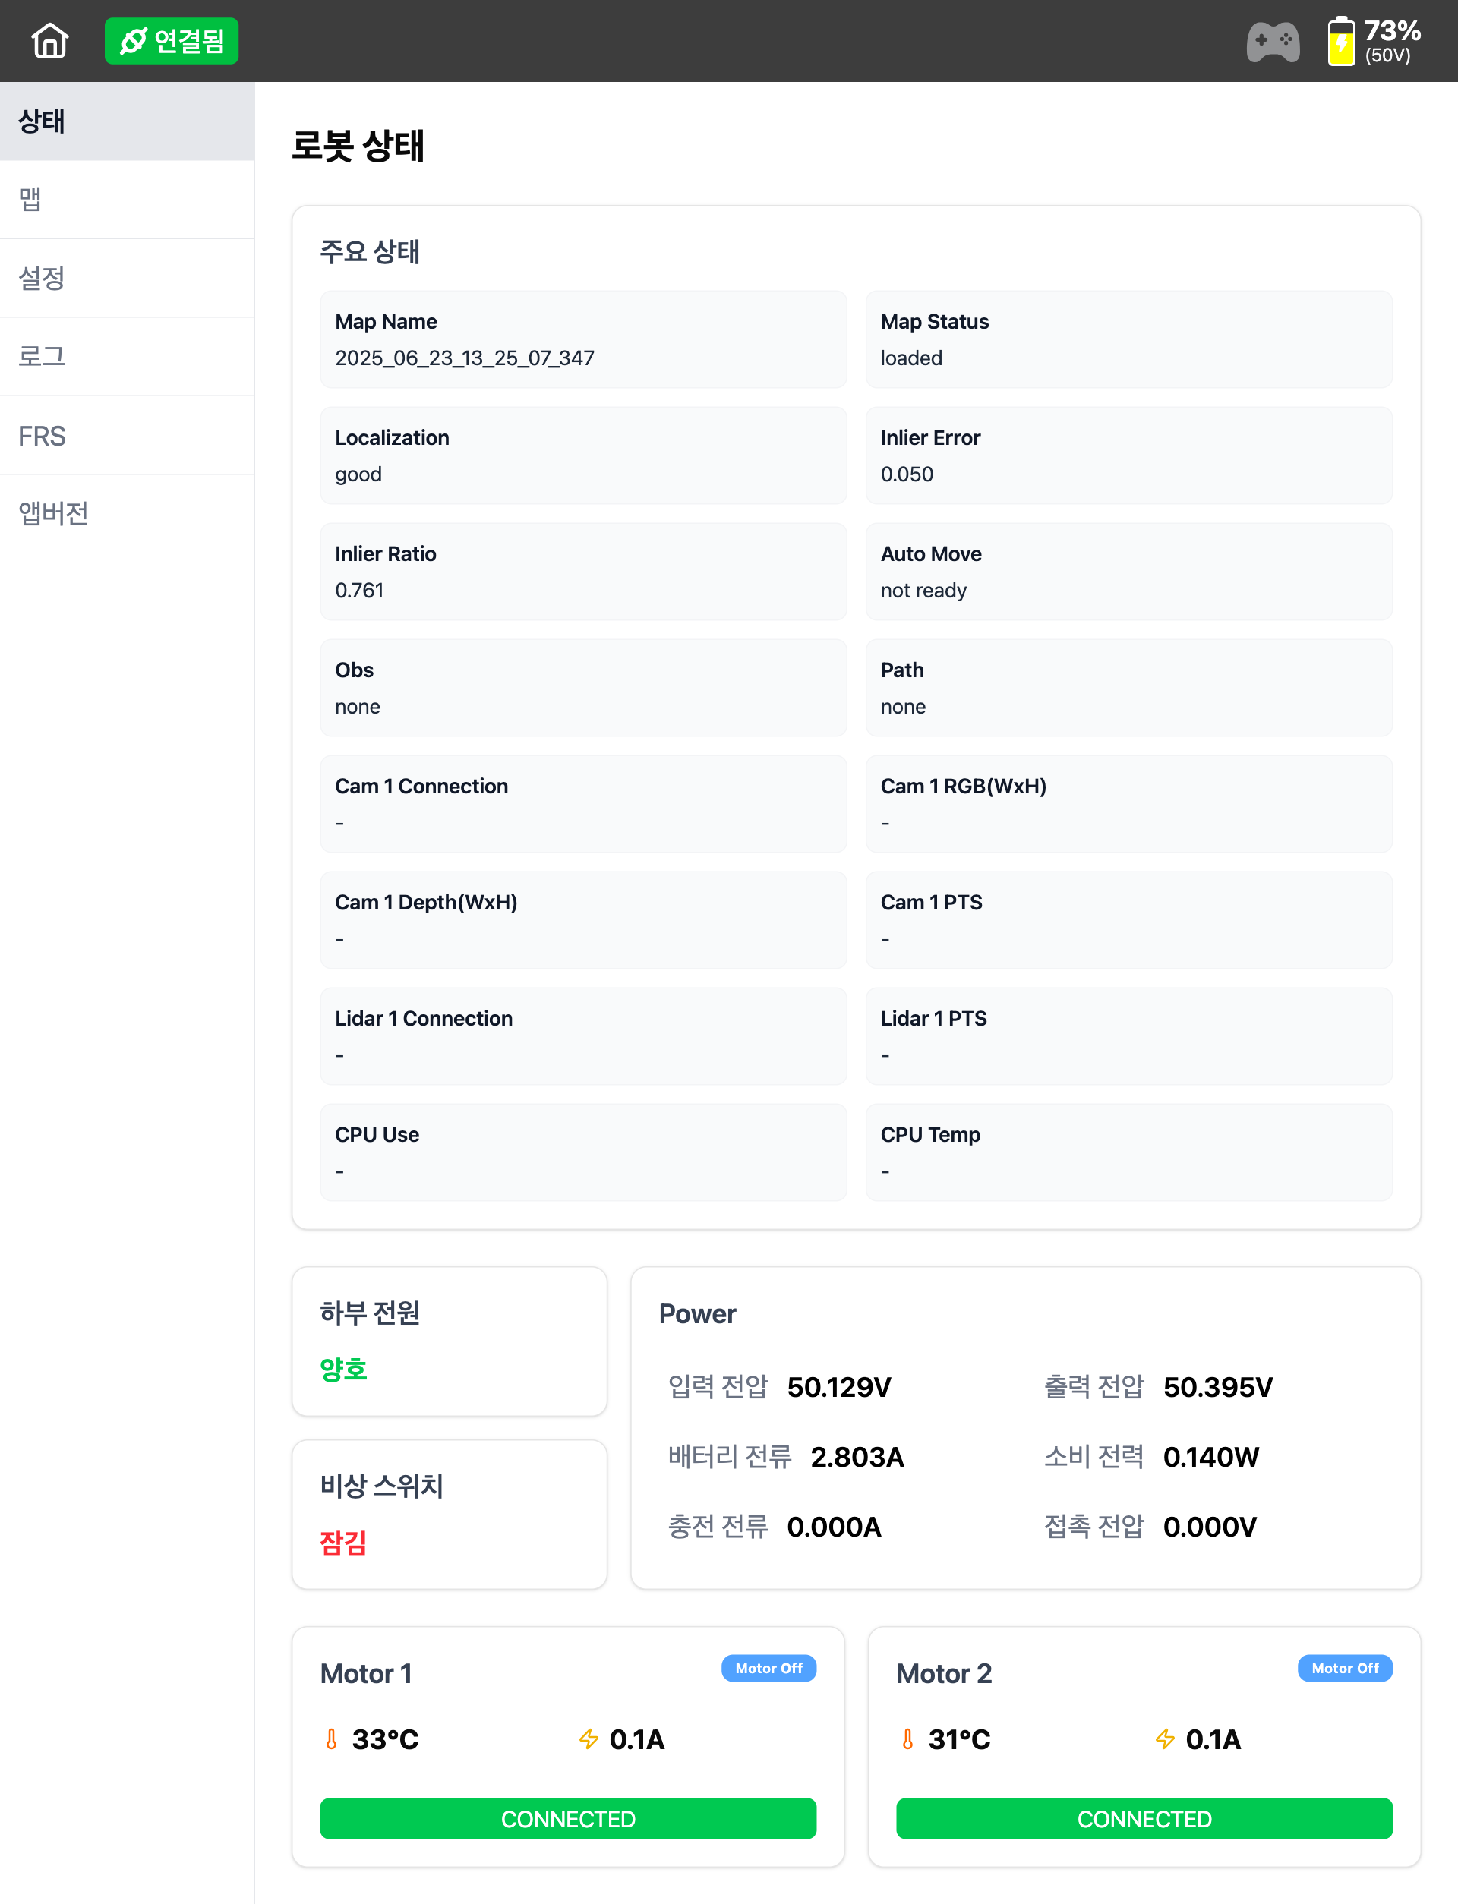
Task: Click the Cam 1 PTS label
Action: [931, 902]
